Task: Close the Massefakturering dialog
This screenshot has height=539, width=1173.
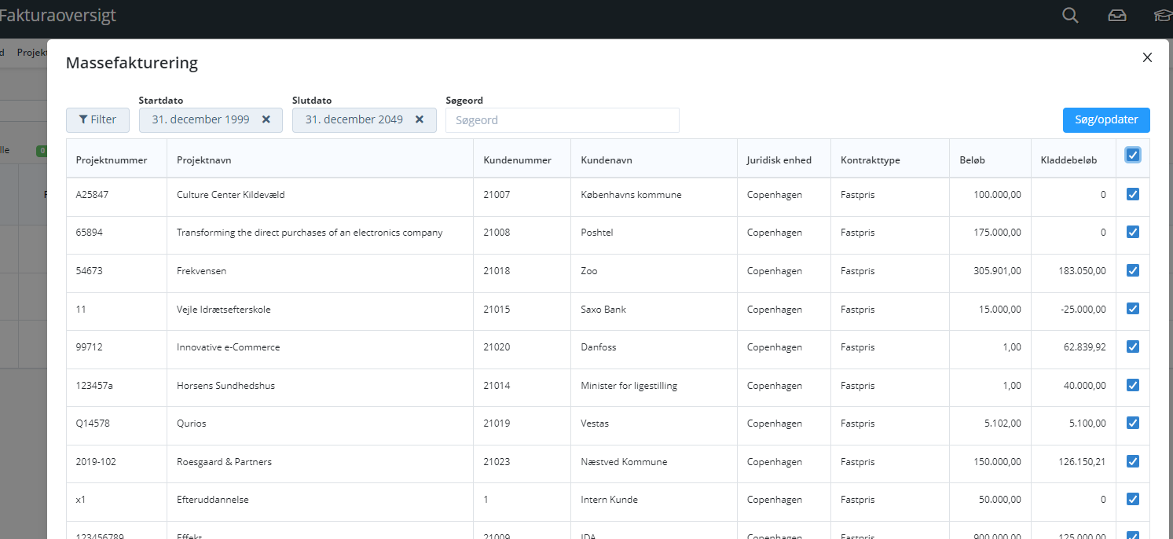Action: 1147,57
